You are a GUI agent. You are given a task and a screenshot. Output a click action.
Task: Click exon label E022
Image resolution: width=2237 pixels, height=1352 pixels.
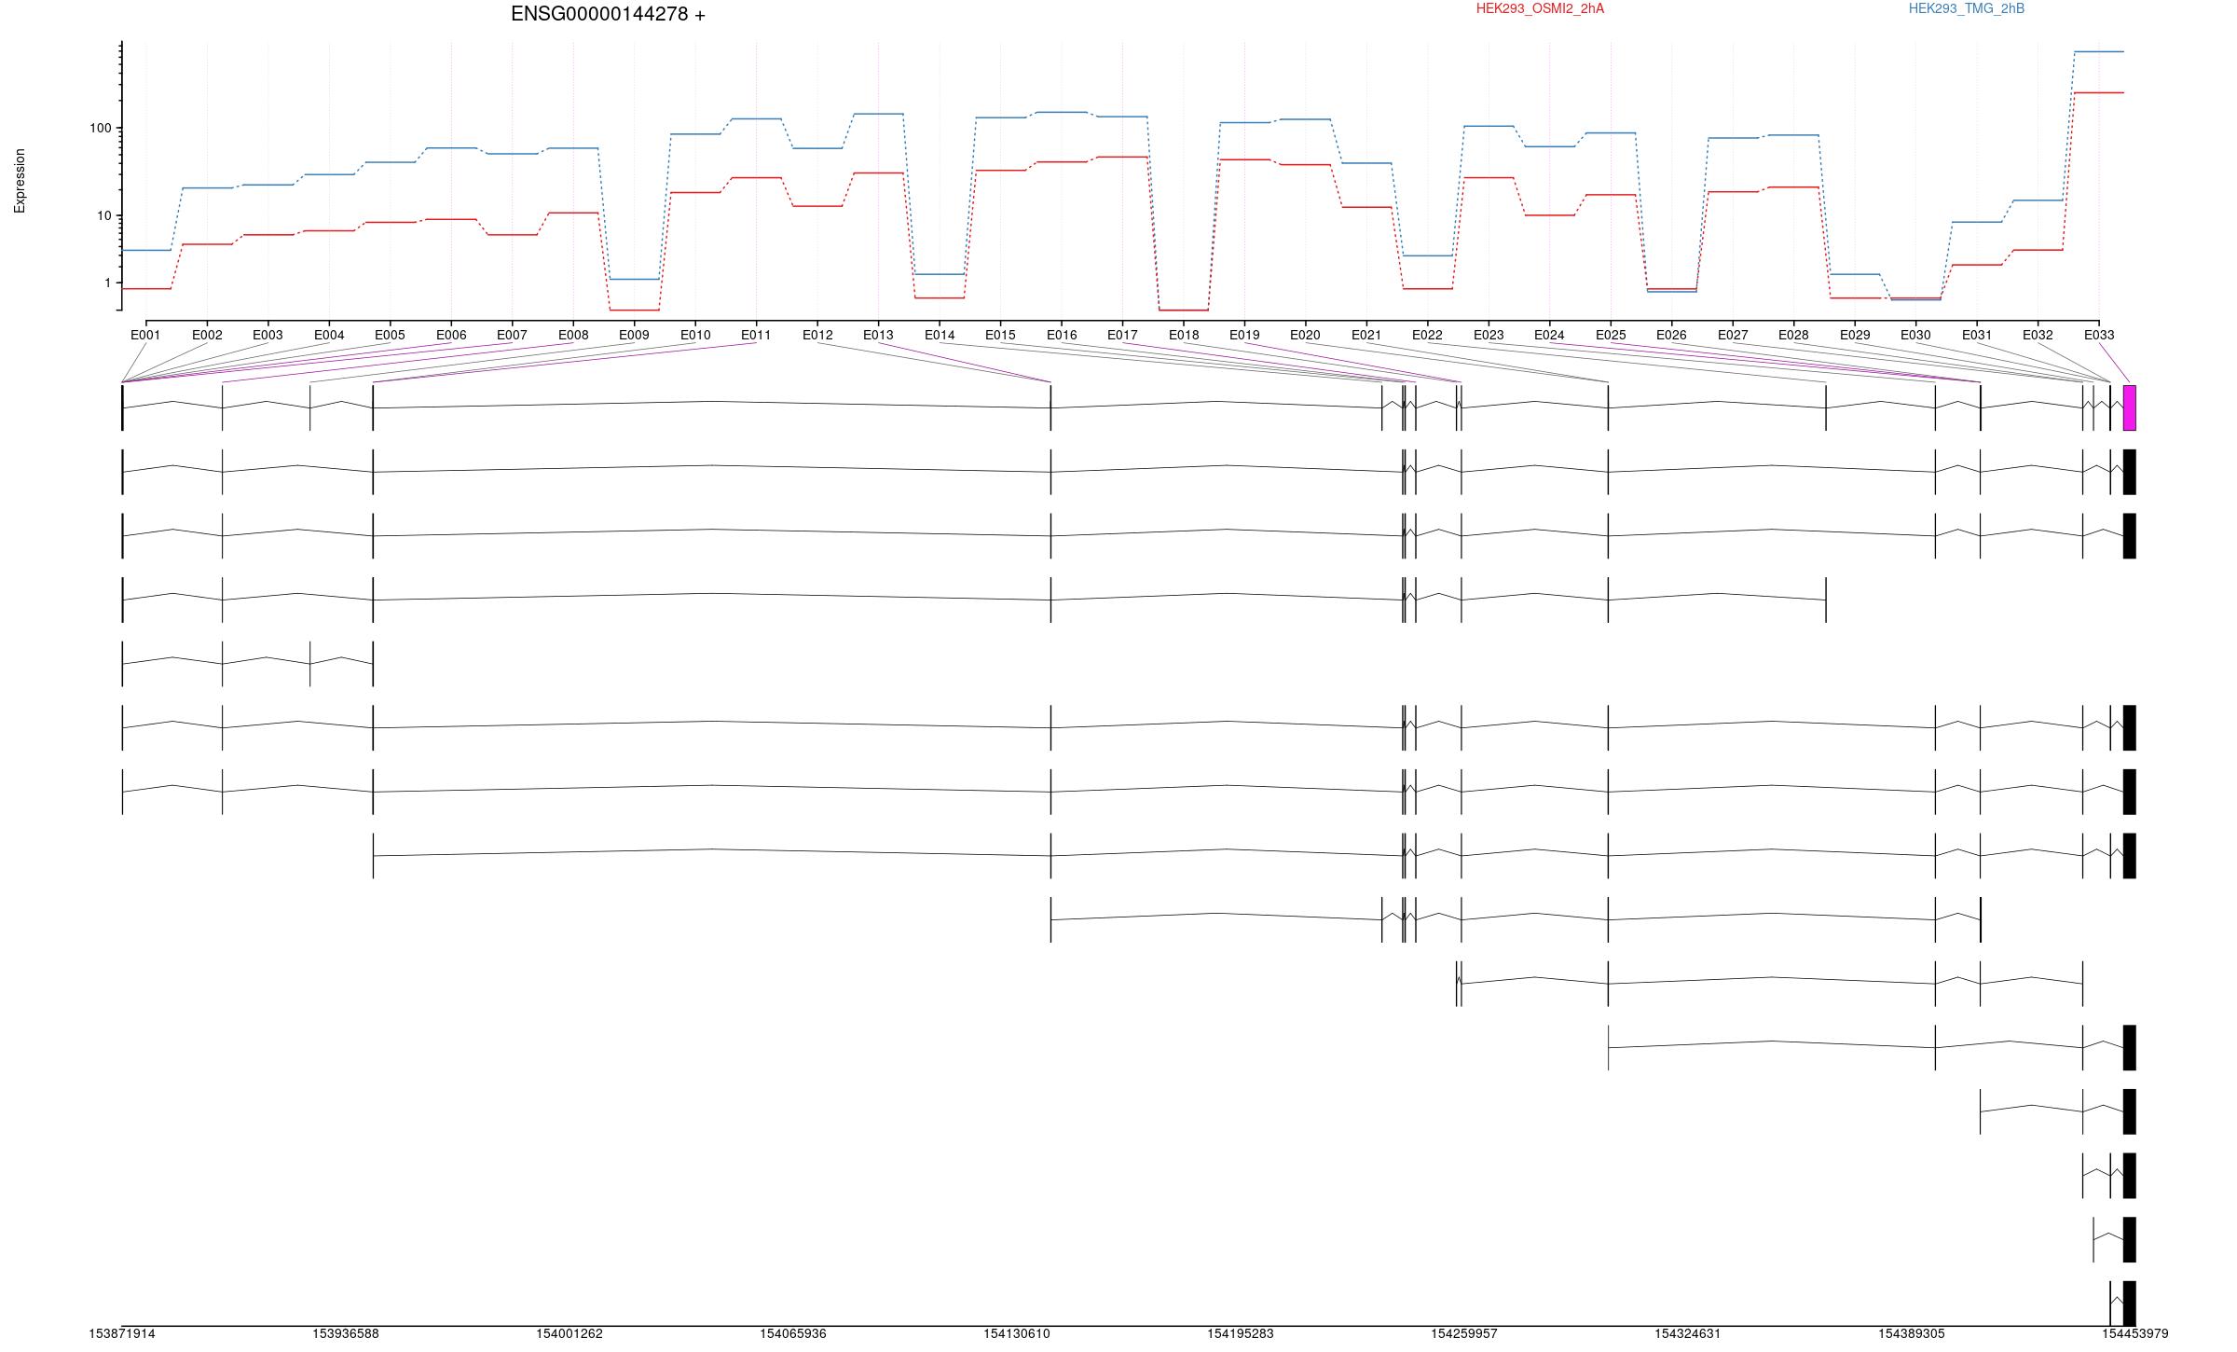[1427, 335]
